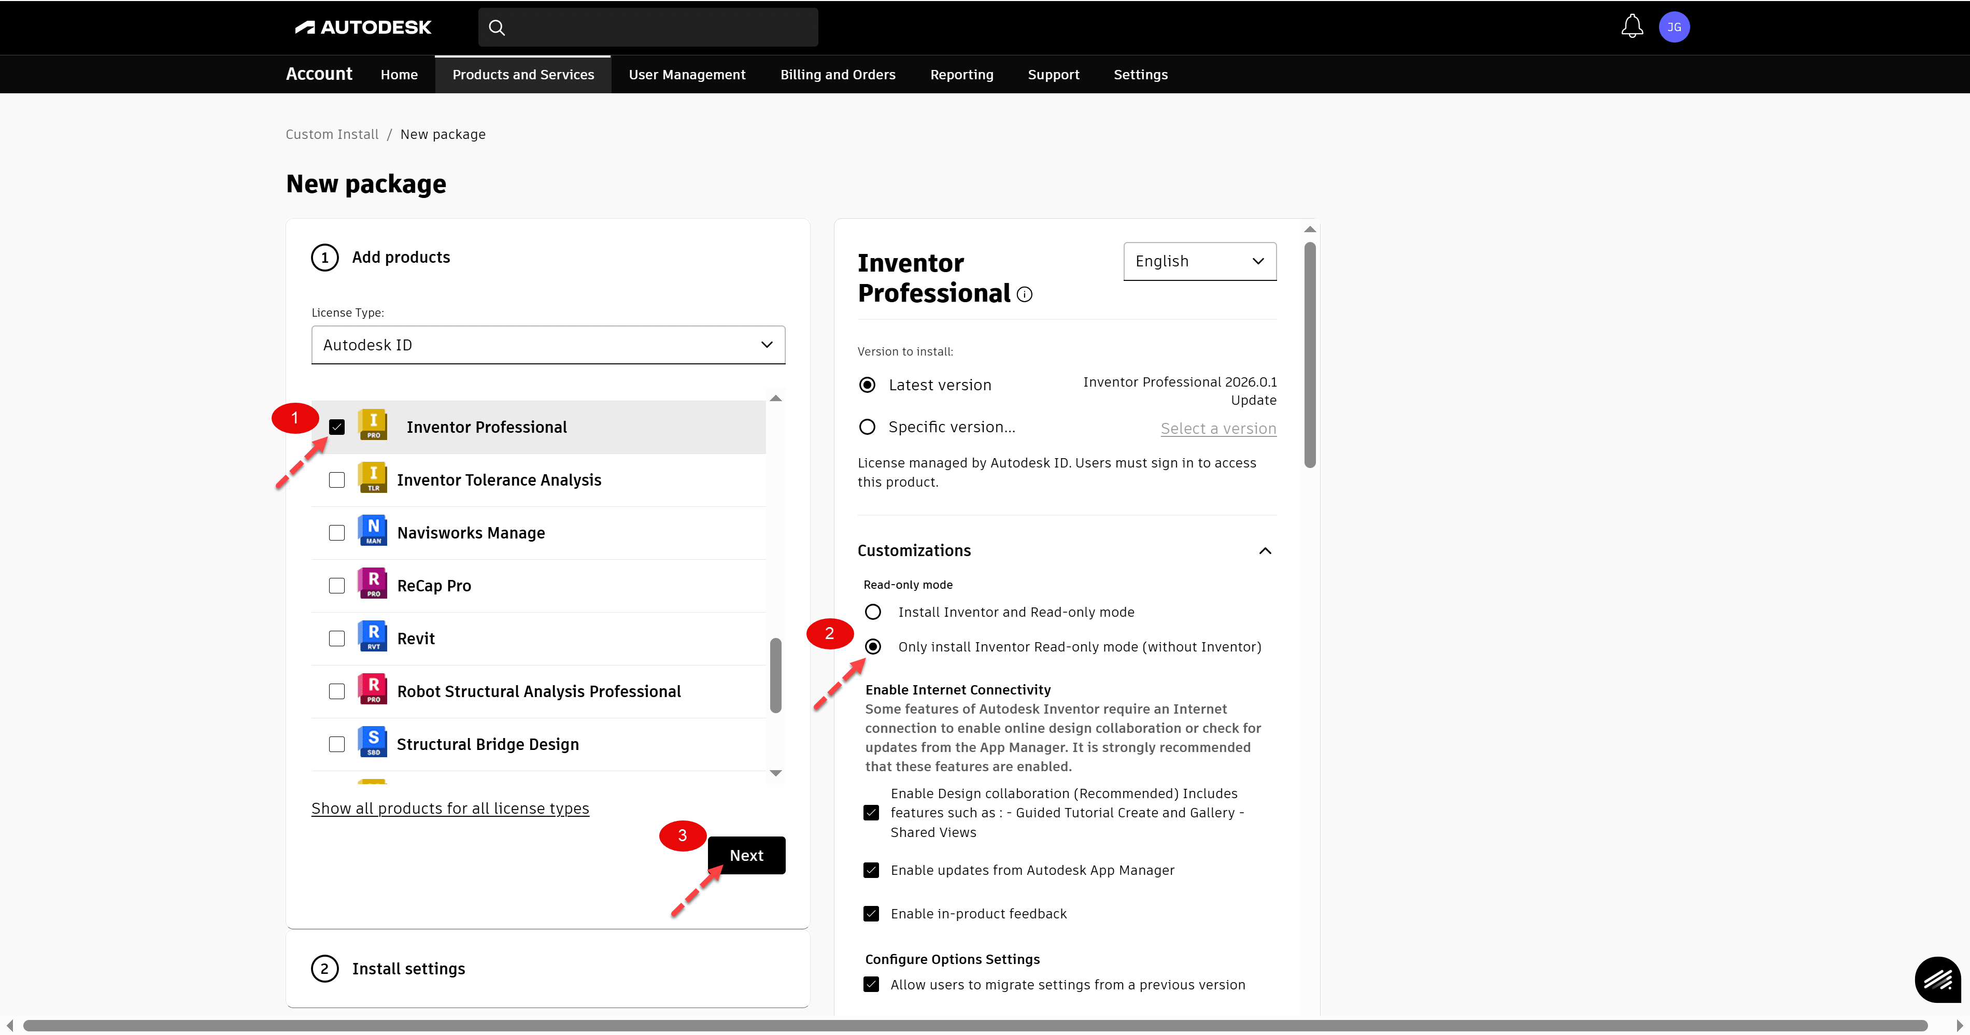Check the Navisworks Manage checkbox
The height and width of the screenshot is (1035, 1970).
tap(337, 532)
